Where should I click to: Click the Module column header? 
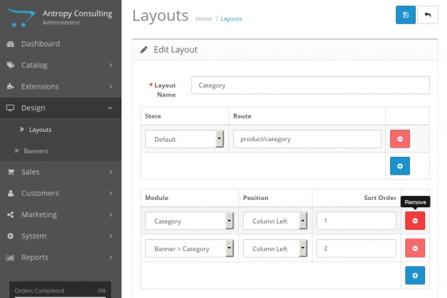[156, 198]
